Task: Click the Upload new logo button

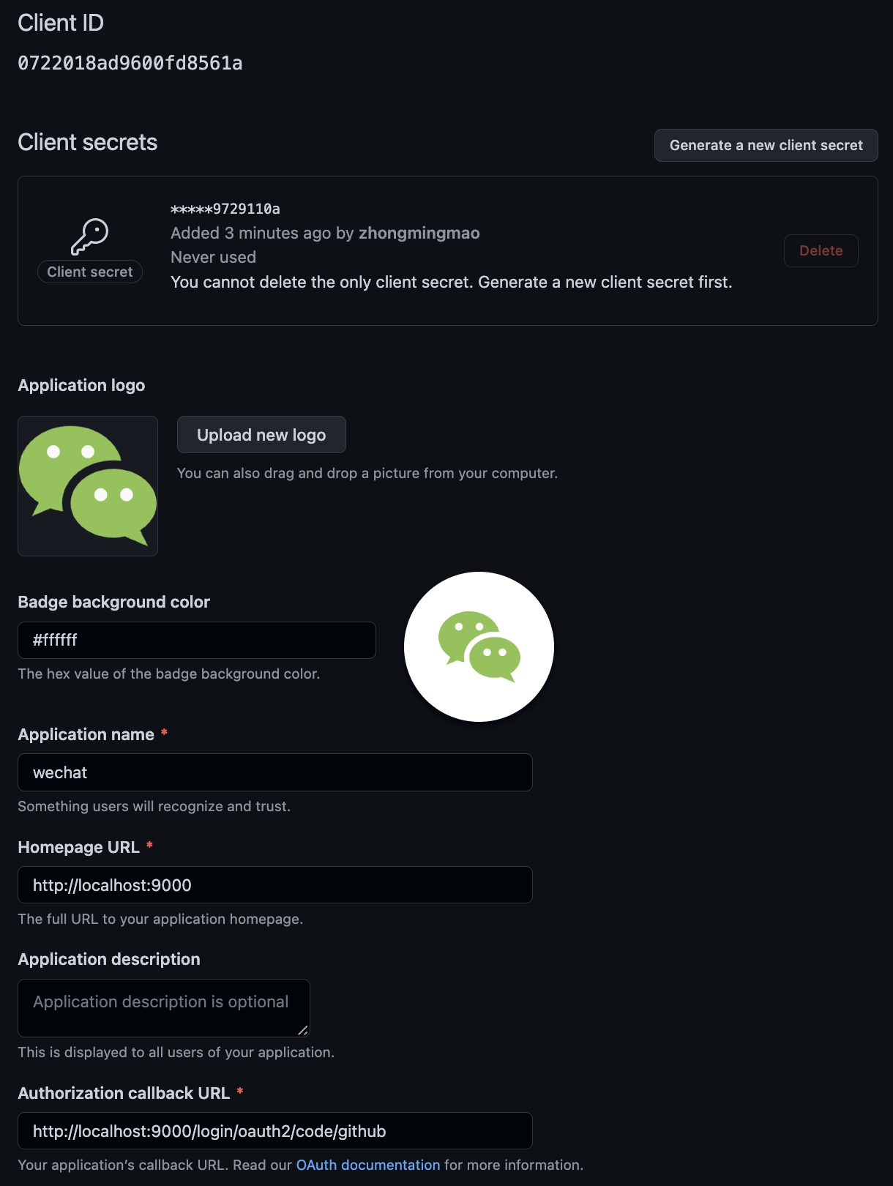Action: point(261,435)
